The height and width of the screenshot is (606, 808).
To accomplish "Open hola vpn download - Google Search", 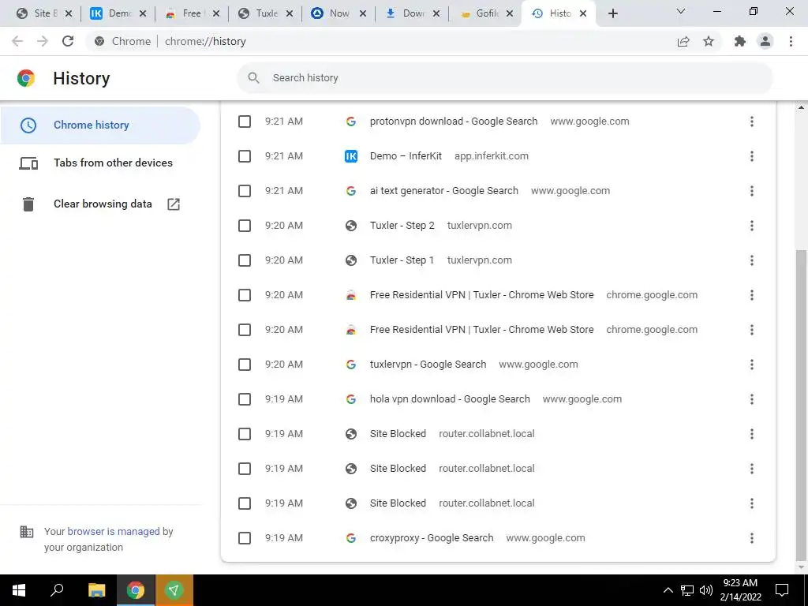I will click(450, 398).
